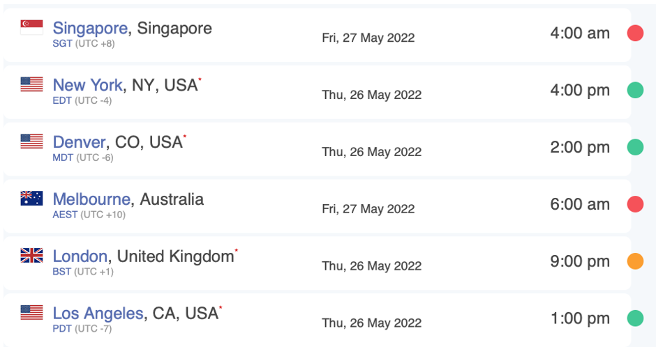Open the London city link

click(x=80, y=256)
